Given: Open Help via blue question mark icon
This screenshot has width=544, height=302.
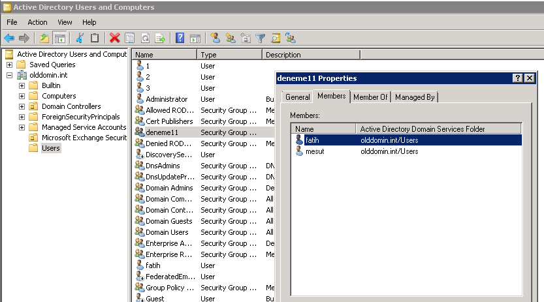Looking at the screenshot, I should point(180,38).
